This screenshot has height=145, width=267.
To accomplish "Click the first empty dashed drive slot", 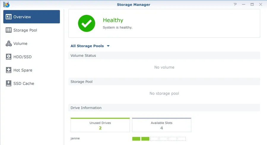I will point(154,139).
